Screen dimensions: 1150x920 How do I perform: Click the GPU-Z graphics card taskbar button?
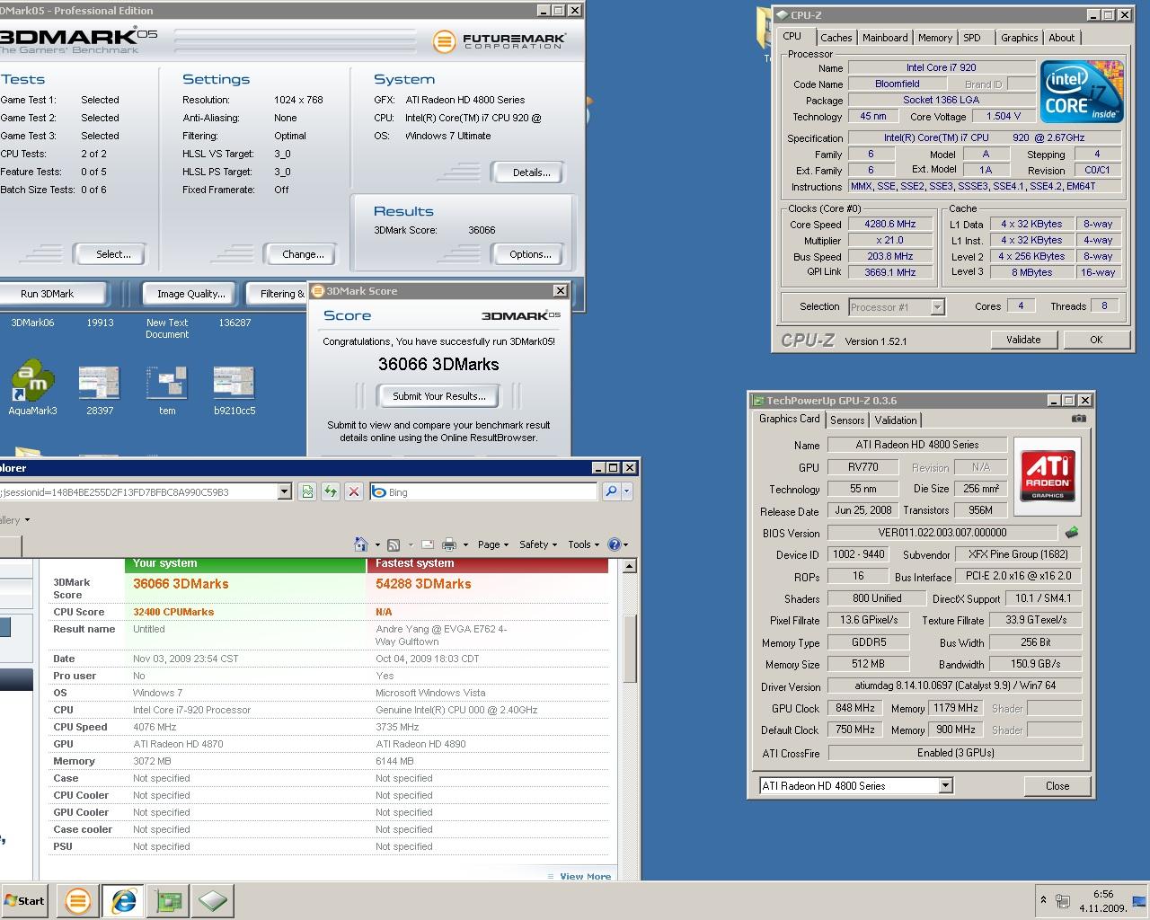coord(168,900)
